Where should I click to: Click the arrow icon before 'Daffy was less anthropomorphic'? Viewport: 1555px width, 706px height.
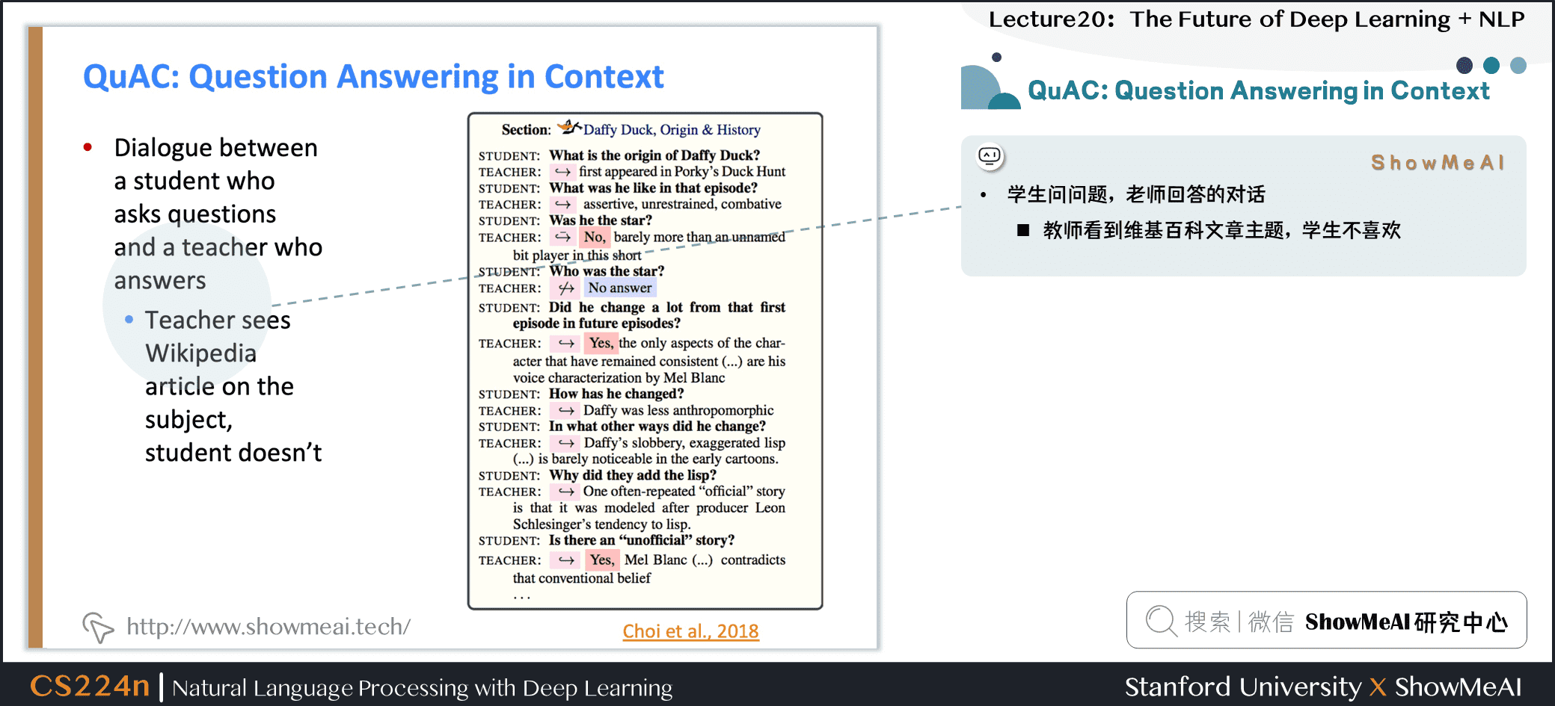pos(566,411)
